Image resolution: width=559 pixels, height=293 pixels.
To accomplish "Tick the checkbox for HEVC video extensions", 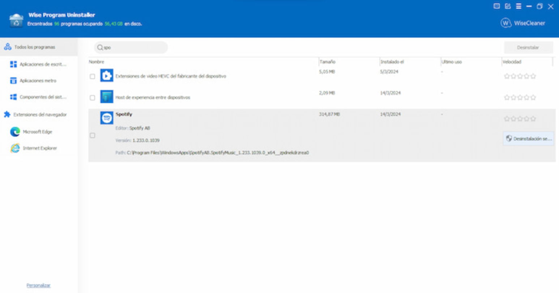I will 92,76.
